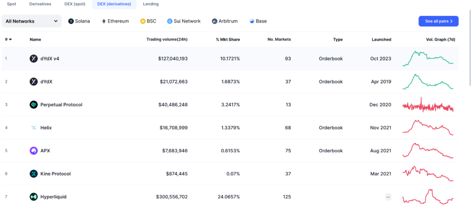Click Hyperliquid markets count 125
Image resolution: width=471 pixels, height=207 pixels.
click(287, 197)
